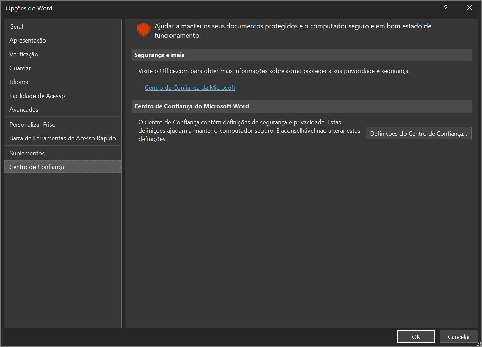
Task: Open help with the question mark icon
Action: tap(446, 8)
